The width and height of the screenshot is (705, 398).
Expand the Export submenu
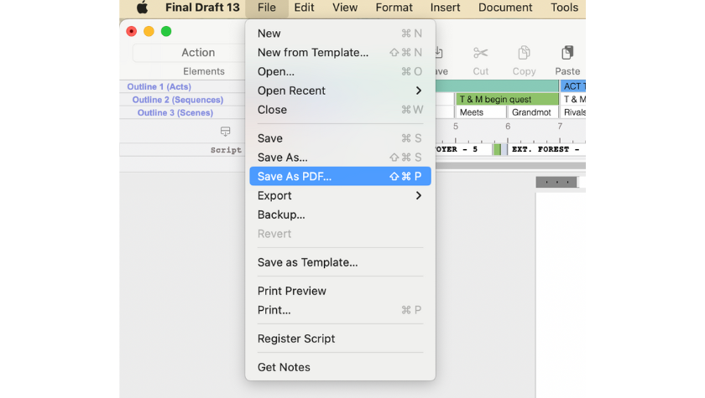(339, 195)
